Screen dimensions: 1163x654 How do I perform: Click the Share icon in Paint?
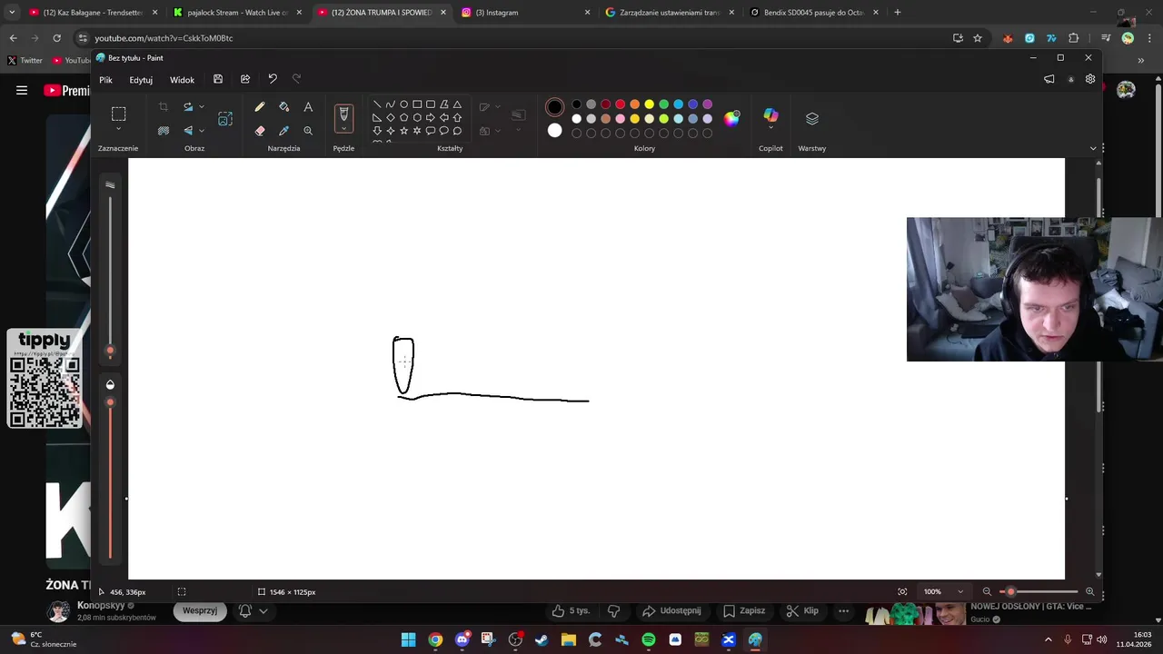click(245, 79)
